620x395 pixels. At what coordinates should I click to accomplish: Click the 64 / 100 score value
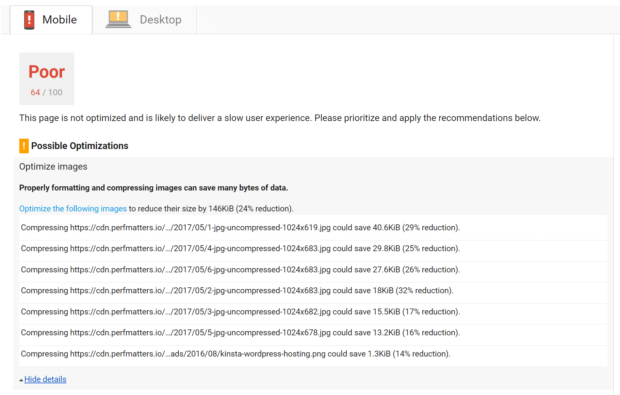pyautogui.click(x=46, y=92)
